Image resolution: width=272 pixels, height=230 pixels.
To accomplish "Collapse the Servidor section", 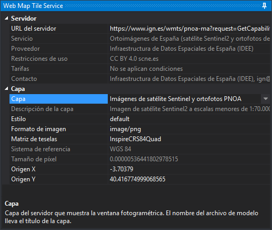I will 6,18.
